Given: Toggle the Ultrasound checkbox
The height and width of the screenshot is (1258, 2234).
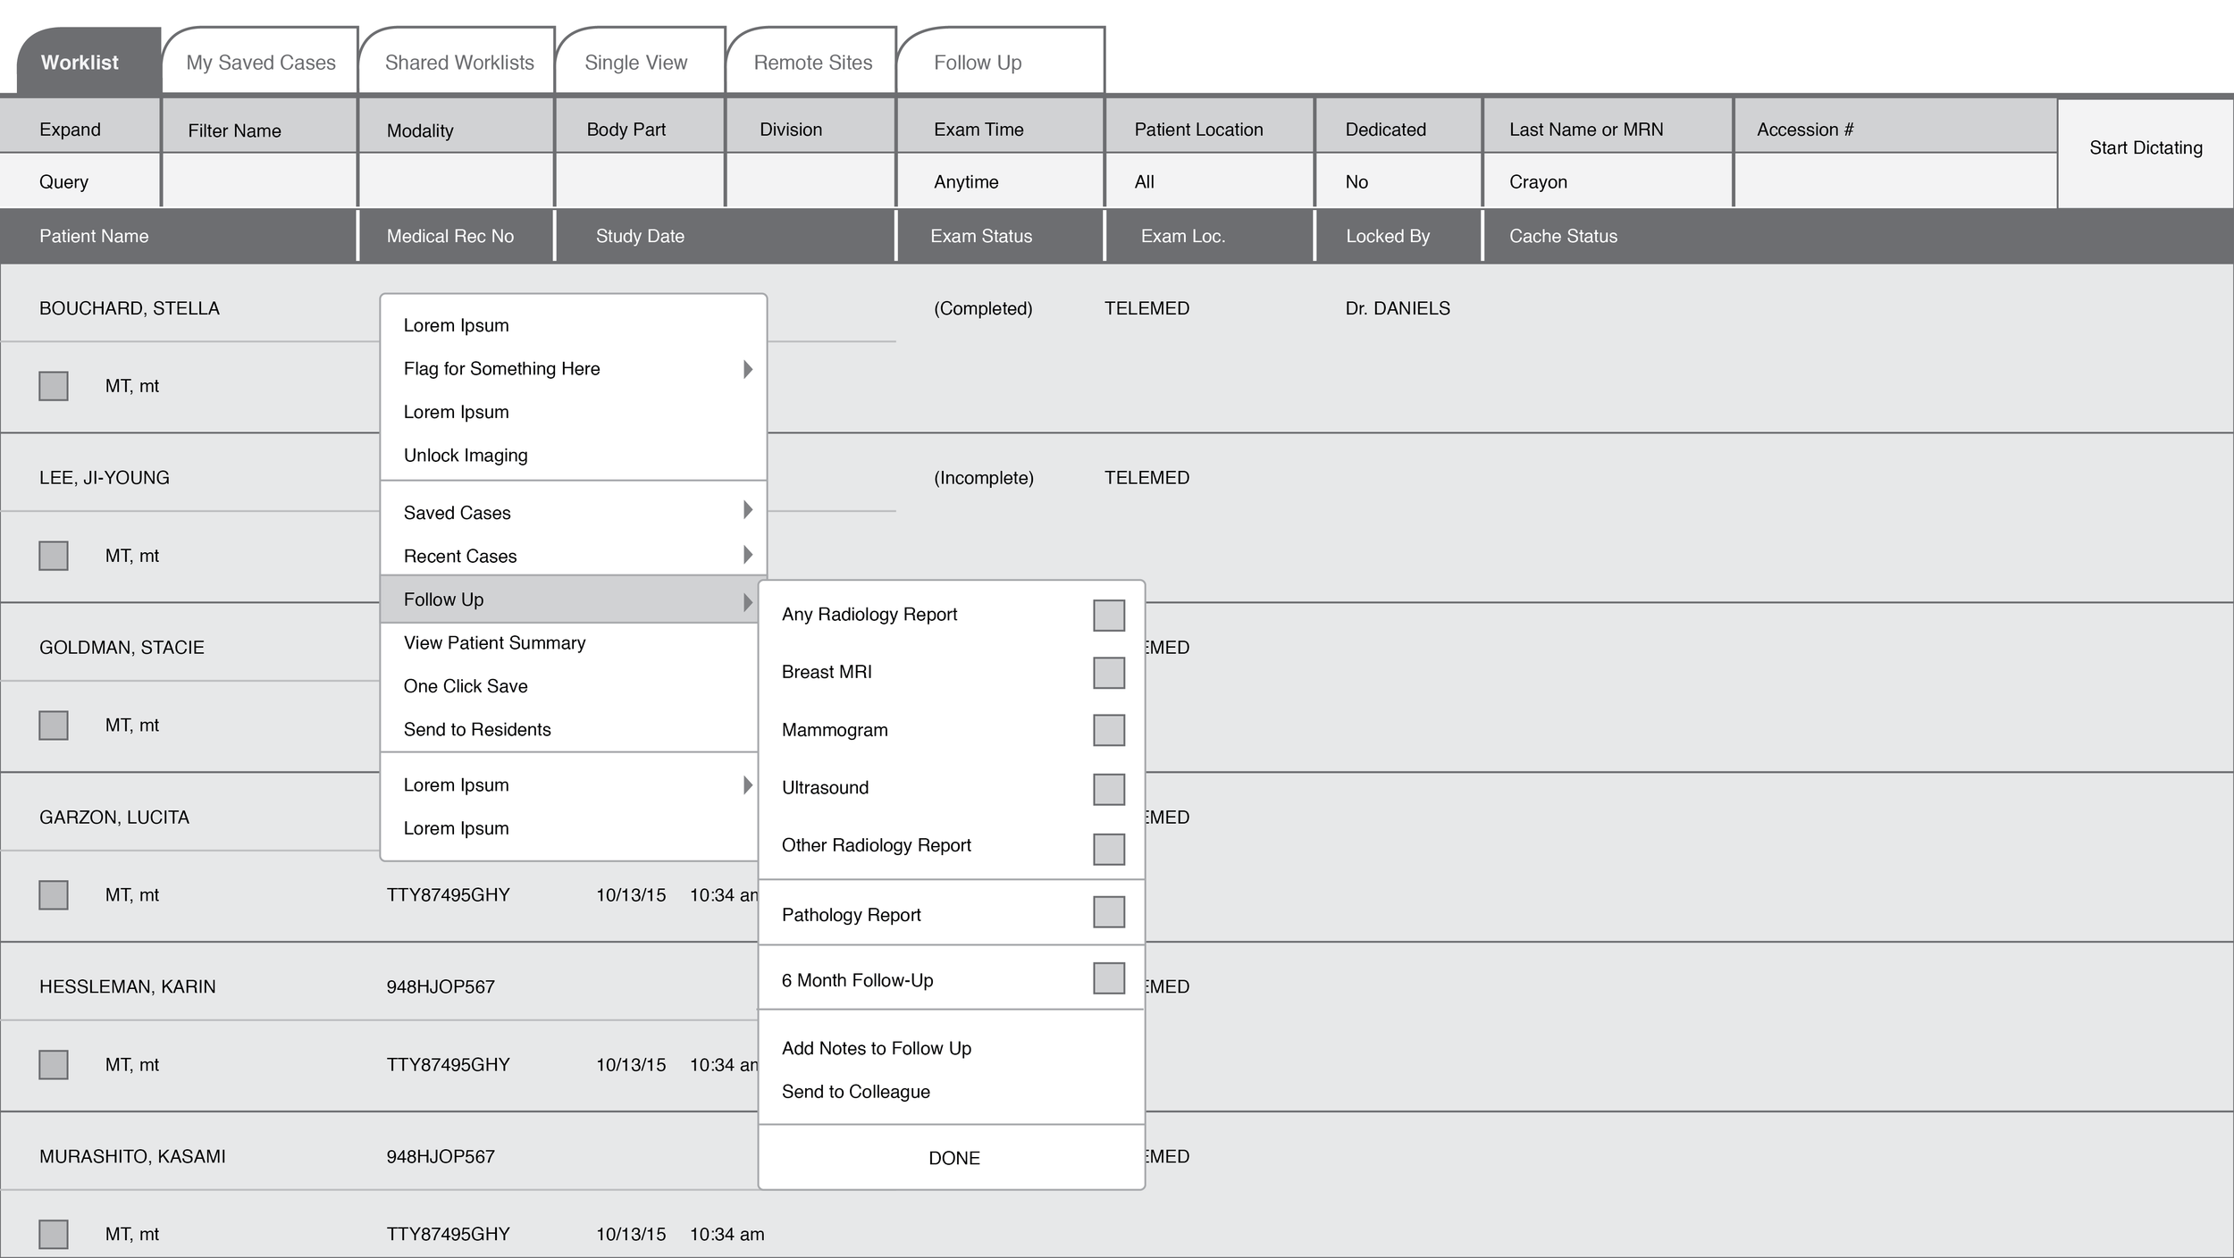Looking at the screenshot, I should [x=1109, y=789].
